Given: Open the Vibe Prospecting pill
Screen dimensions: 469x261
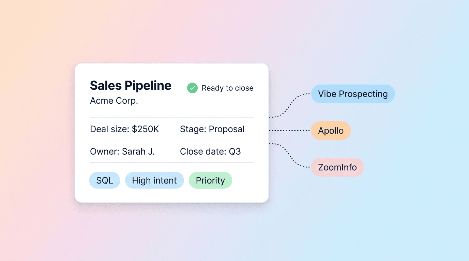Looking at the screenshot, I should [353, 94].
